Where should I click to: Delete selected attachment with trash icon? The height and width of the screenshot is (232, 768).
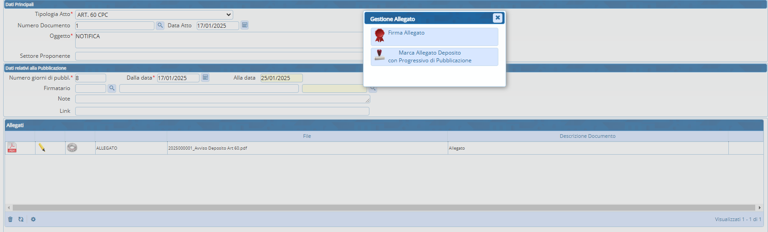click(10, 219)
